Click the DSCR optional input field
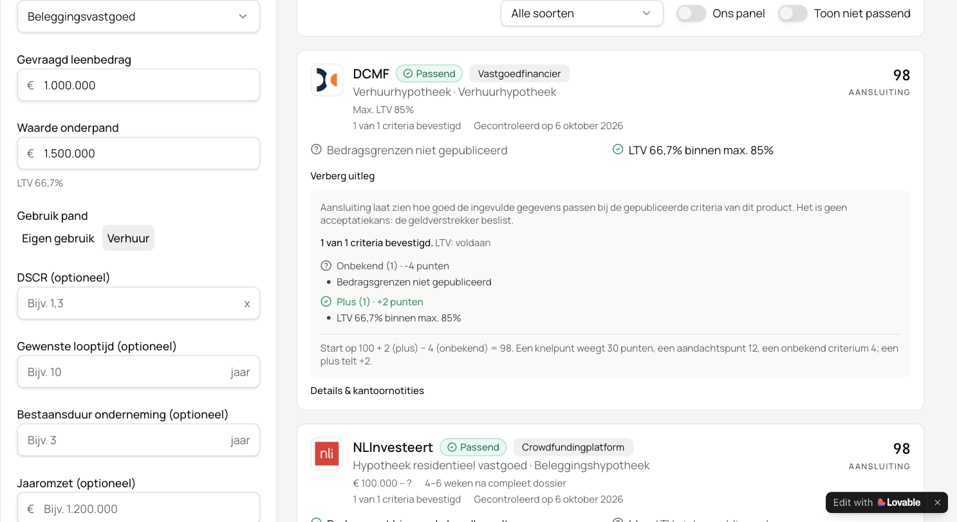This screenshot has width=957, height=522. click(x=138, y=303)
